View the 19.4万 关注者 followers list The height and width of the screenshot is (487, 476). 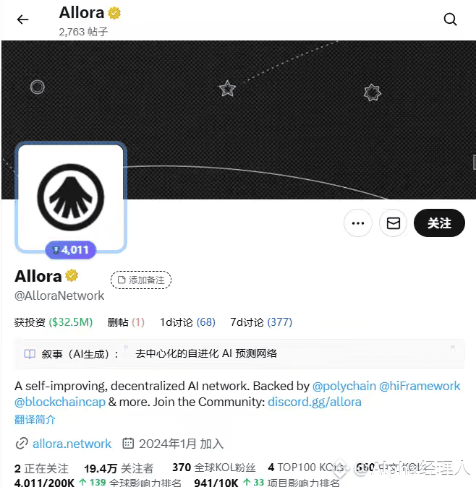click(119, 468)
